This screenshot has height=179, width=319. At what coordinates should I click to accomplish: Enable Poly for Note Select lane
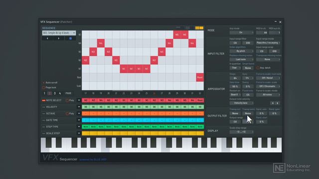coord(67,100)
